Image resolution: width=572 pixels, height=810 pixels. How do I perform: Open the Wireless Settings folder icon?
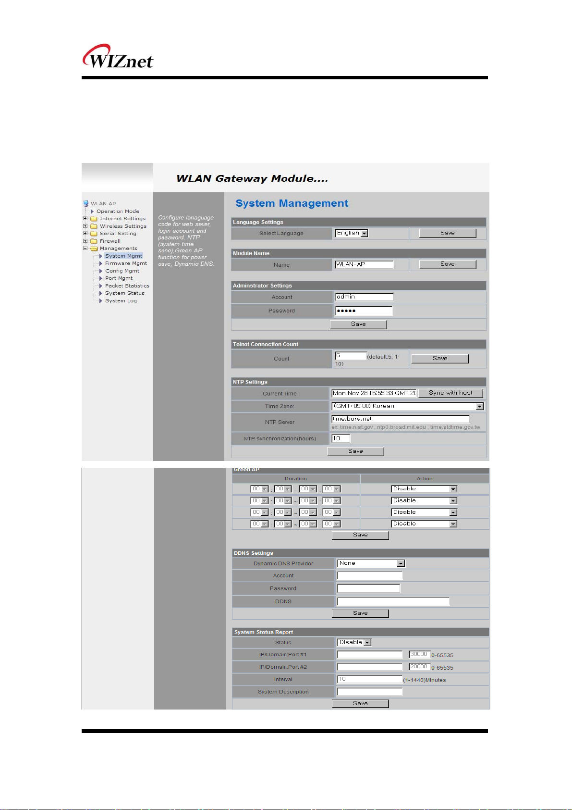tap(94, 226)
